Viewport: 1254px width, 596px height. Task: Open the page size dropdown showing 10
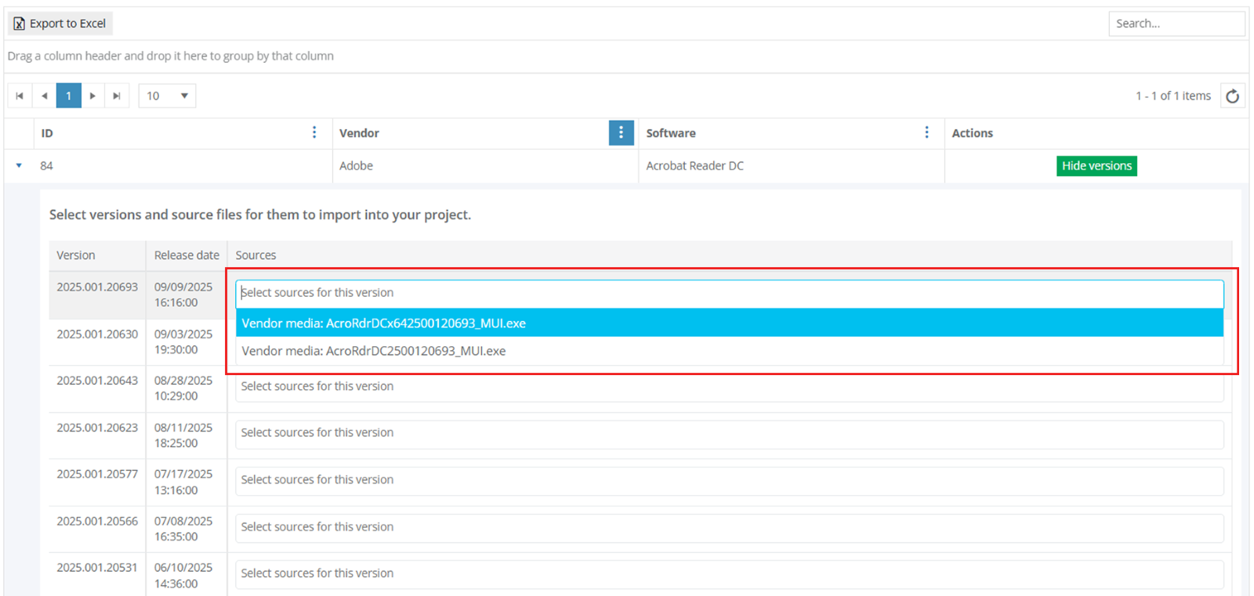click(x=167, y=96)
